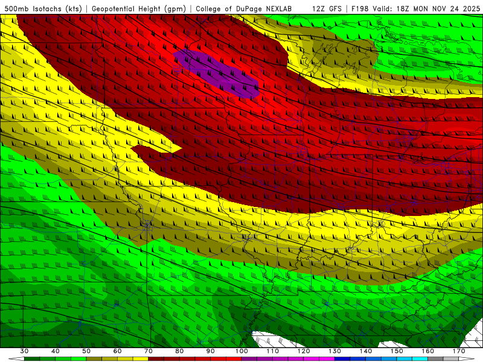The width and height of the screenshot is (483, 362).
Task: Select the 160 knot scale label
Action: point(428,351)
